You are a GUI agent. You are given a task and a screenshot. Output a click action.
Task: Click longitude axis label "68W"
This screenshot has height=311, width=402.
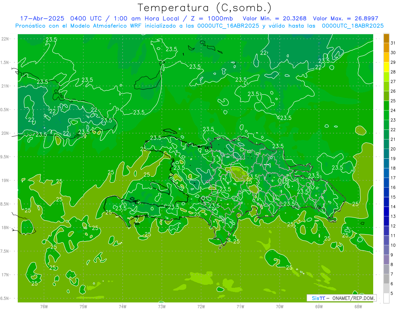pyautogui.click(x=358, y=307)
